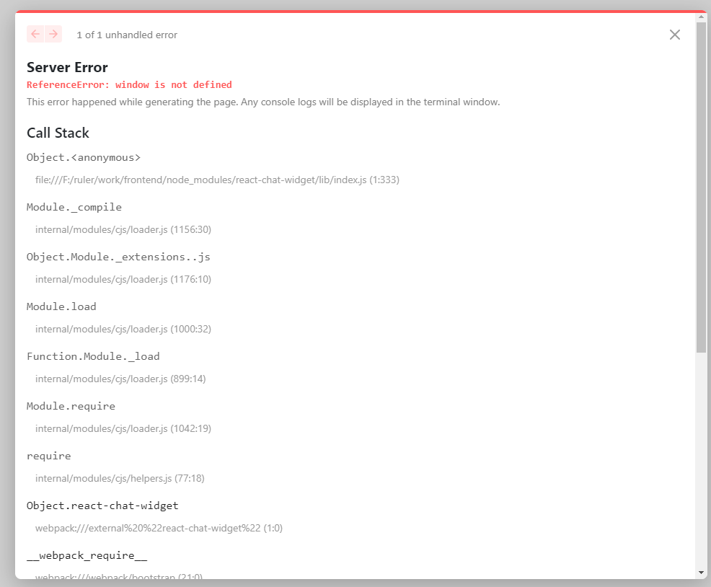711x587 pixels.
Task: Click the 'Call Stack' heading
Action: click(x=58, y=133)
